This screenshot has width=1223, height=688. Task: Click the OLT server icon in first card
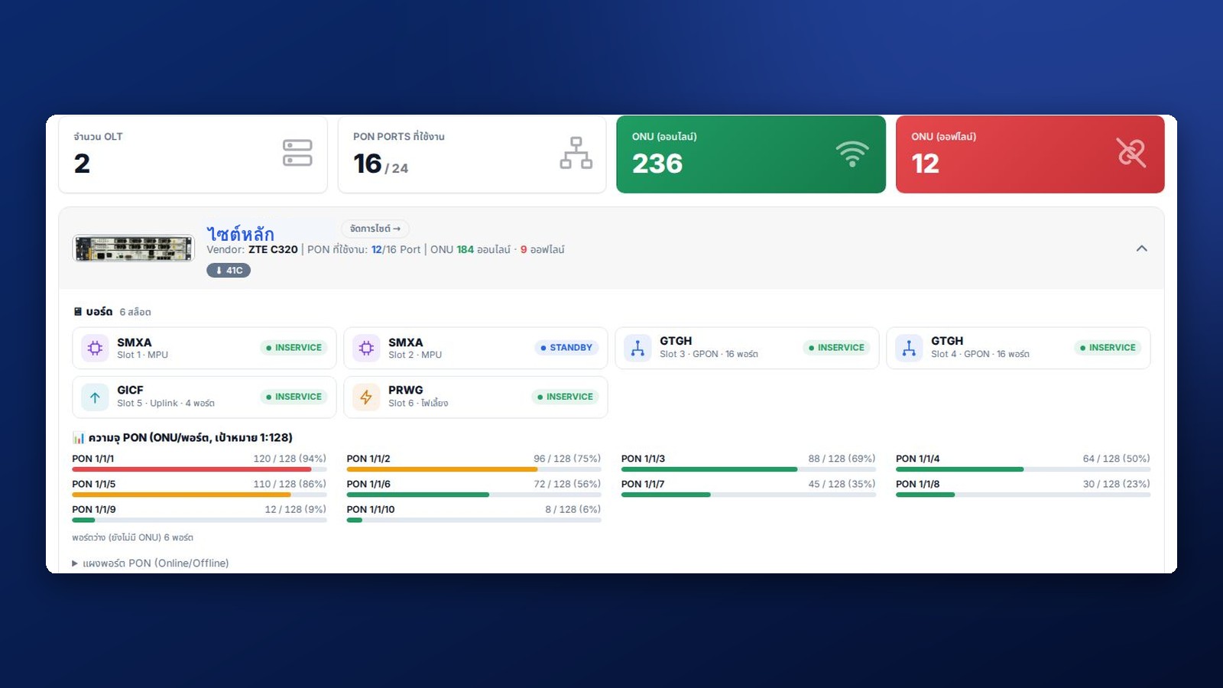(x=297, y=153)
